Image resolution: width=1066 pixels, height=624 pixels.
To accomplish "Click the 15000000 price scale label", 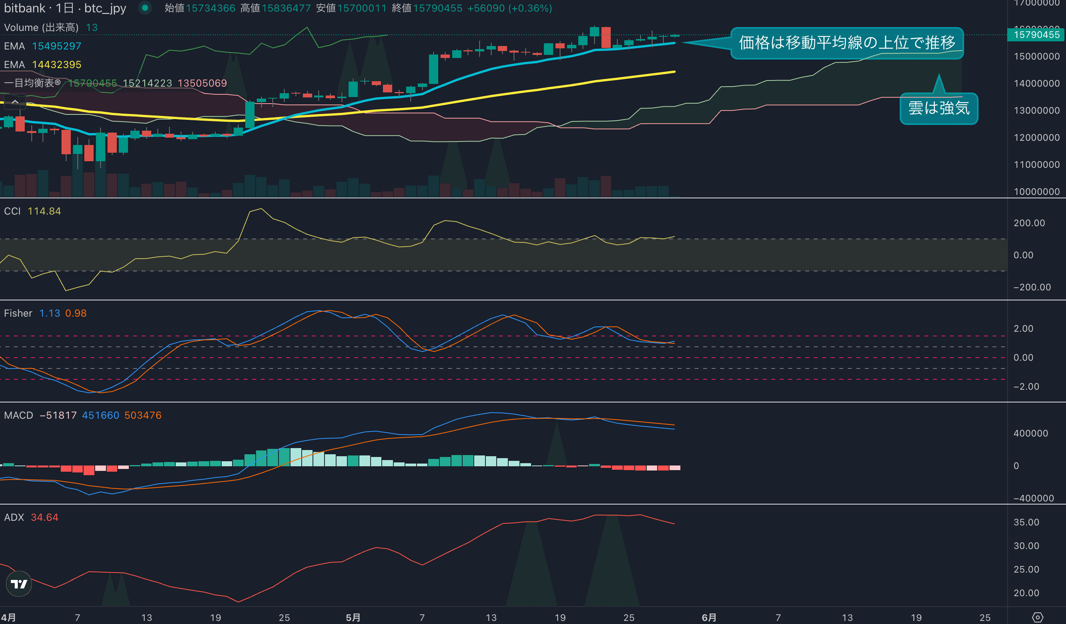I will [1036, 56].
